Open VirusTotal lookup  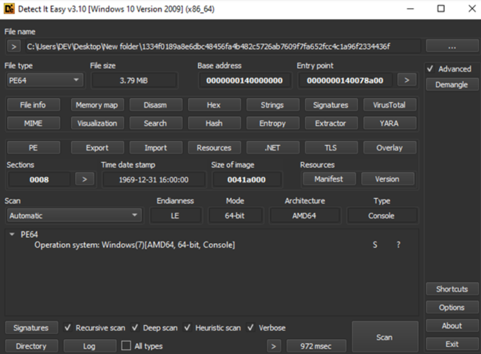(390, 105)
